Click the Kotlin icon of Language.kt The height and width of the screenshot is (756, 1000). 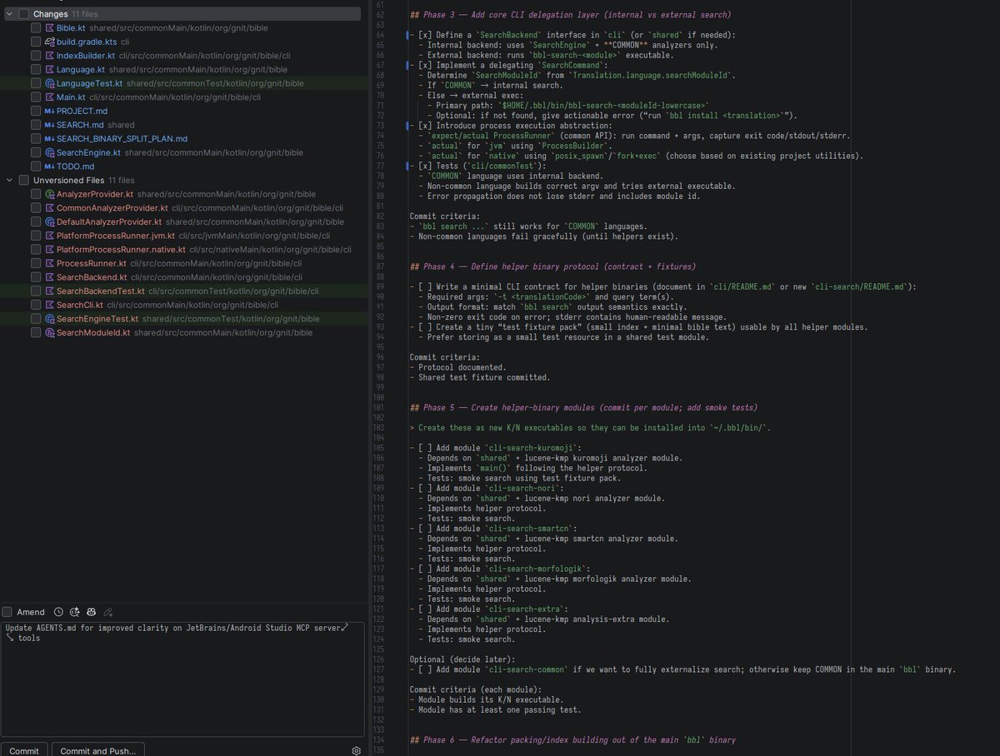[x=50, y=69]
